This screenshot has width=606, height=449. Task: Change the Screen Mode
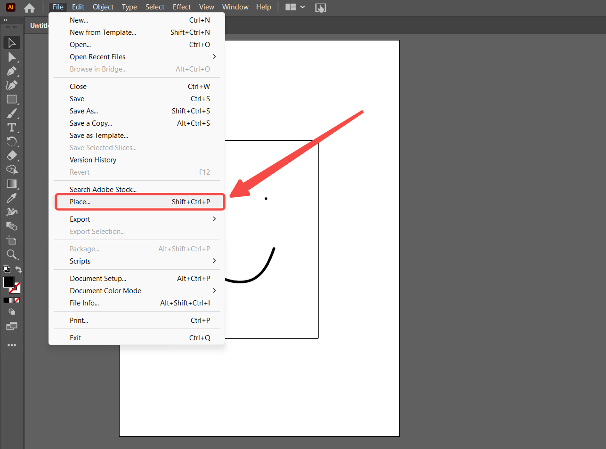12,326
